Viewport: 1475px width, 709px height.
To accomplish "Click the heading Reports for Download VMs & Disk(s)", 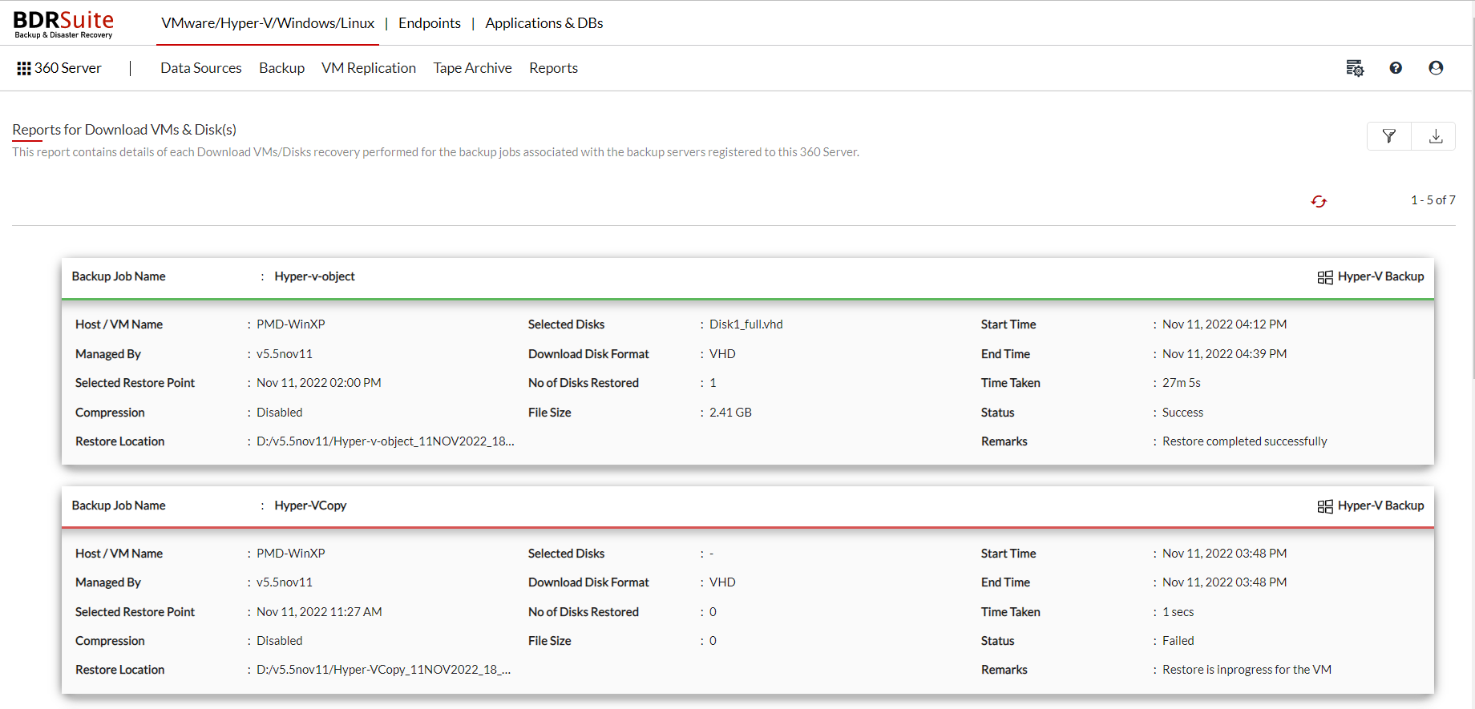I will click(x=124, y=130).
